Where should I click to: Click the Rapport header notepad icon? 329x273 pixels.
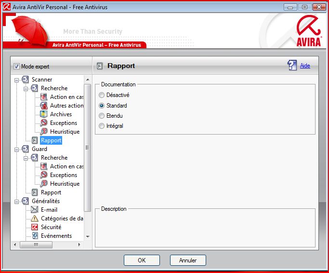coord(99,66)
